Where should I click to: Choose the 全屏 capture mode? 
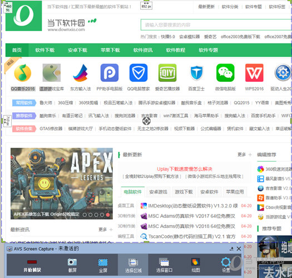coord(103,265)
